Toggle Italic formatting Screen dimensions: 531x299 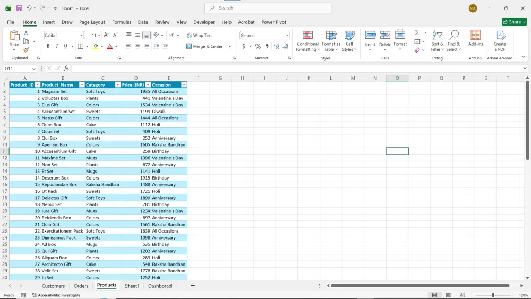point(57,46)
